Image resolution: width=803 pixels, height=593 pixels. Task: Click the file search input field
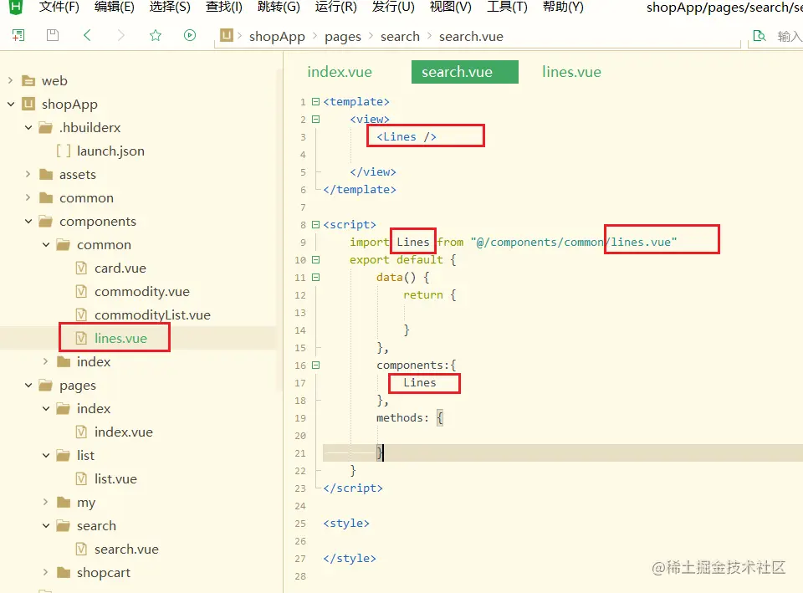point(789,36)
